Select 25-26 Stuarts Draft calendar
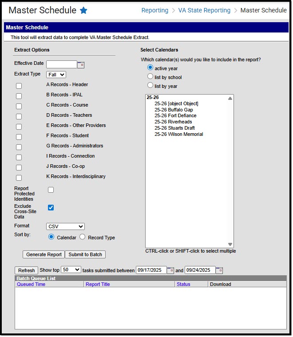The image size is (293, 337). click(174, 128)
